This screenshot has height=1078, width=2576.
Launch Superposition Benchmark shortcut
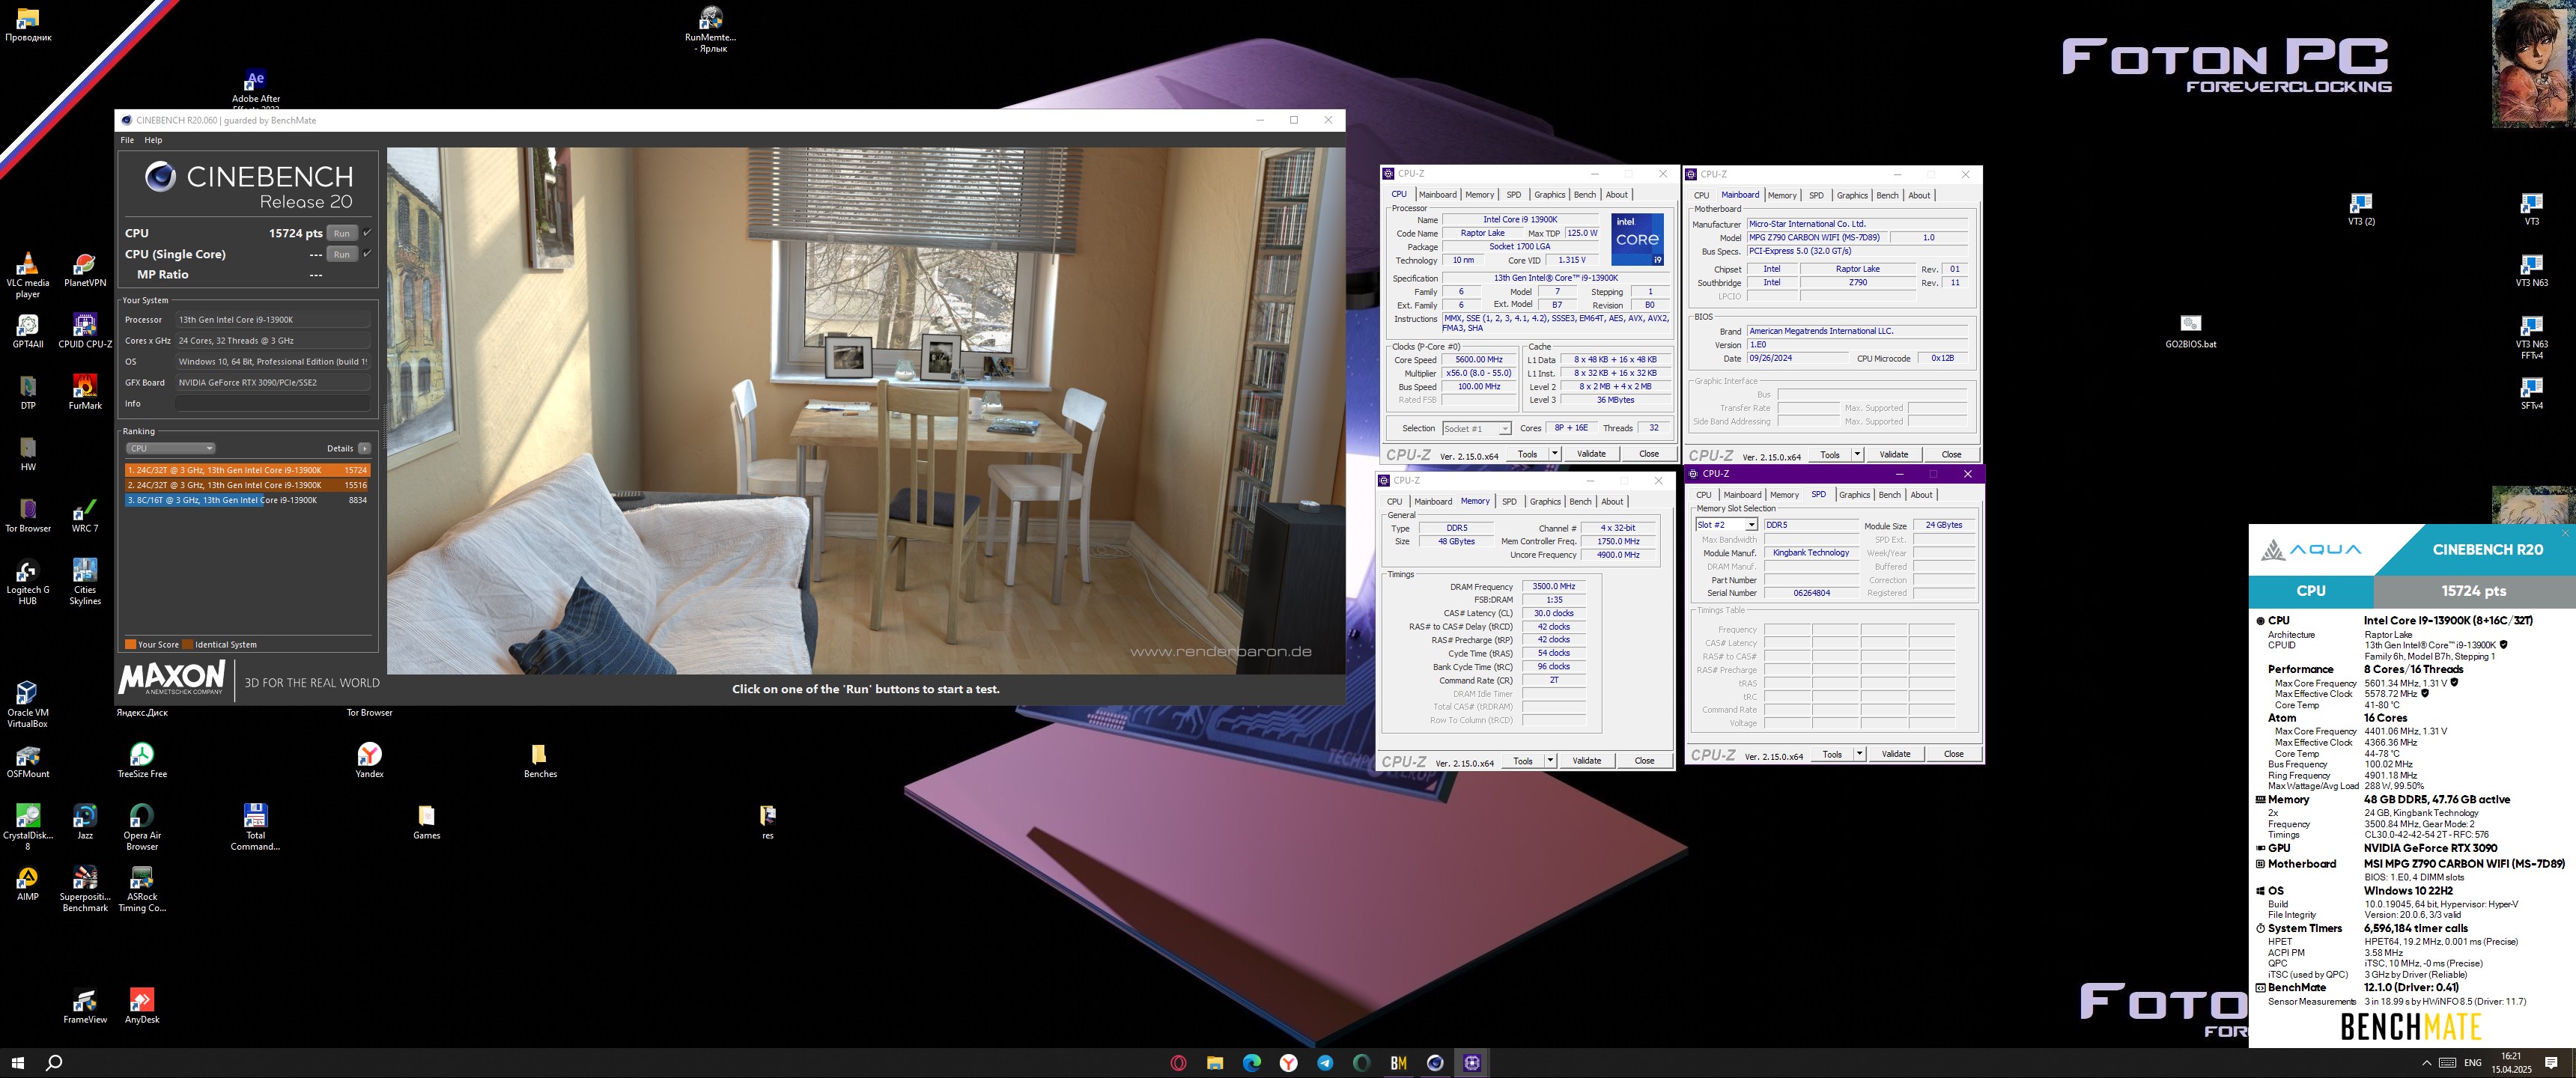85,888
